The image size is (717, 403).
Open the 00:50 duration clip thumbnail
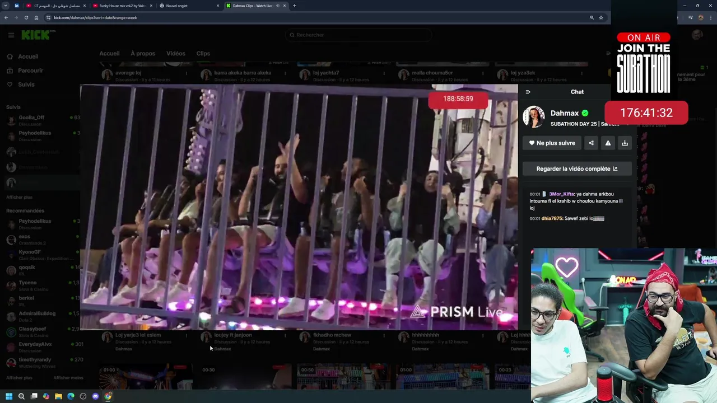tap(343, 377)
